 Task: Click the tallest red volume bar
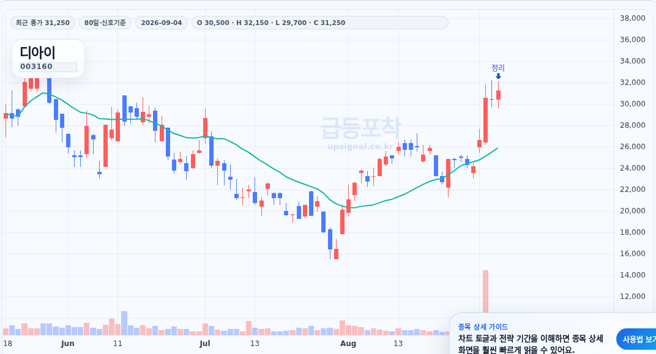click(x=485, y=291)
